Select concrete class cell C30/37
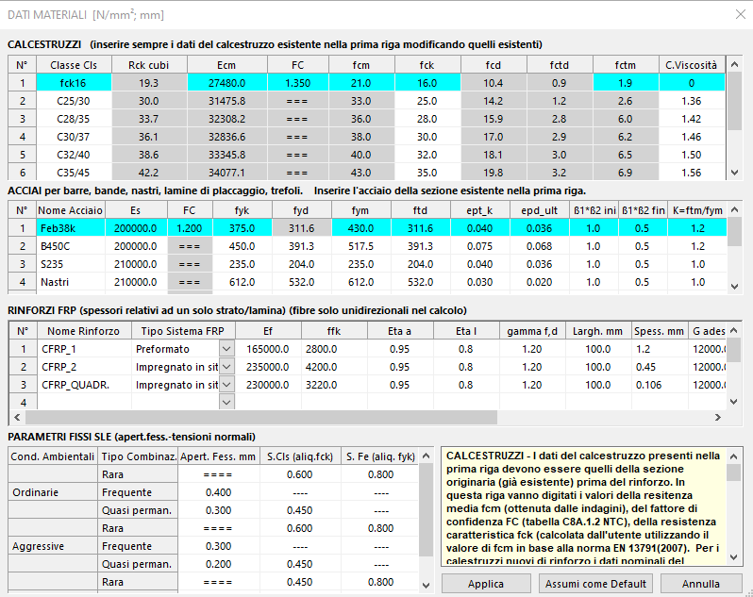This screenshot has width=753, height=597. click(x=74, y=137)
